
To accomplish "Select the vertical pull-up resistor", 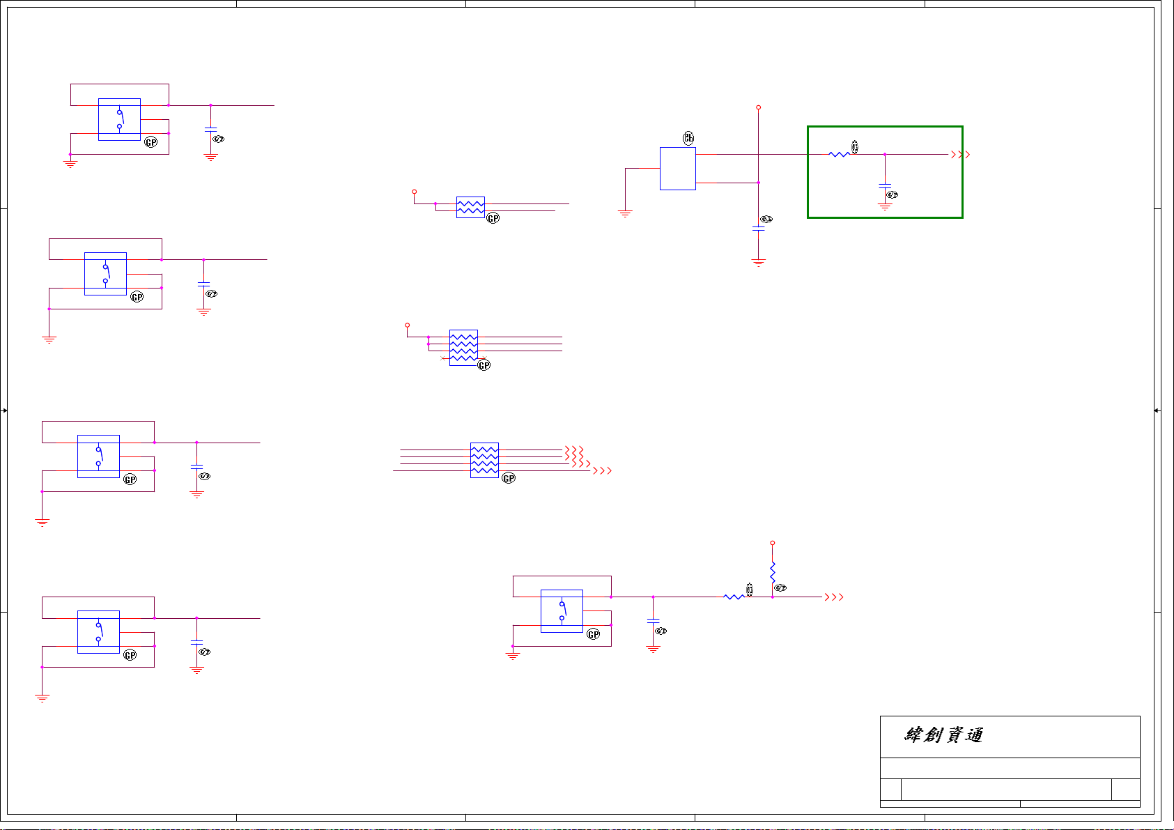I will tap(772, 572).
